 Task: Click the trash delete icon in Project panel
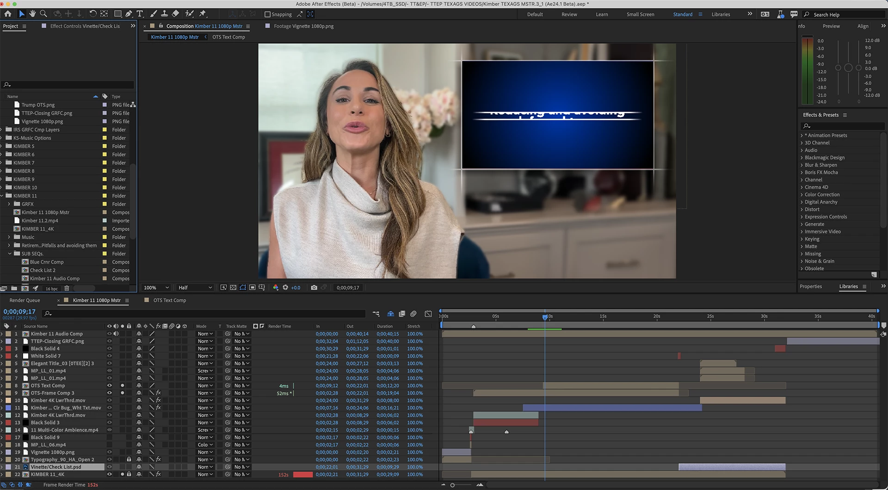[67, 288]
